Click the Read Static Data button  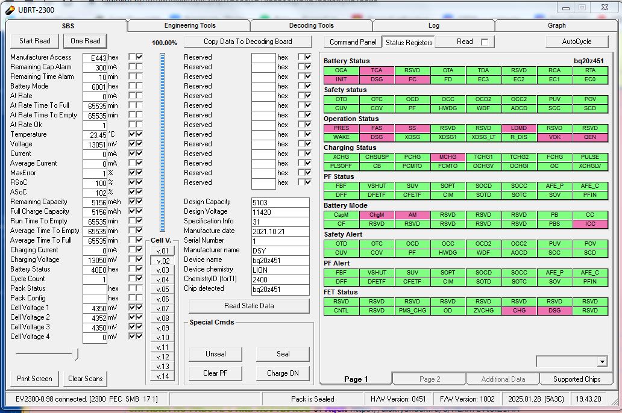point(249,306)
